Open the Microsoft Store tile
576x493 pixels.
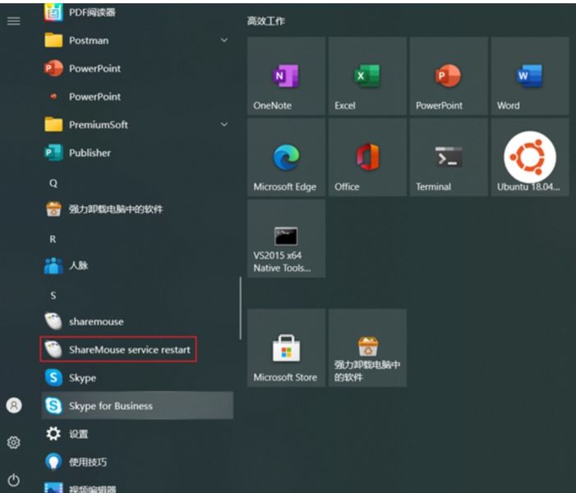click(286, 348)
